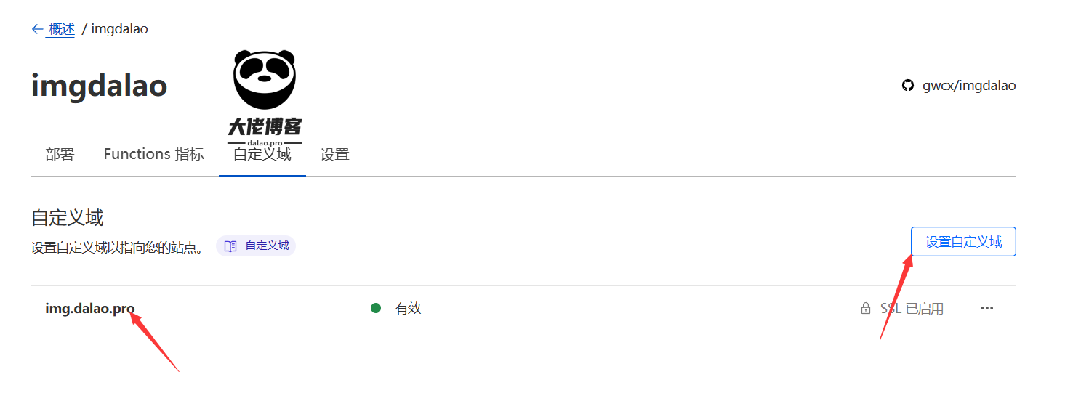Open the 自定义域 documentation badge label
The width and height of the screenshot is (1065, 393).
[267, 246]
